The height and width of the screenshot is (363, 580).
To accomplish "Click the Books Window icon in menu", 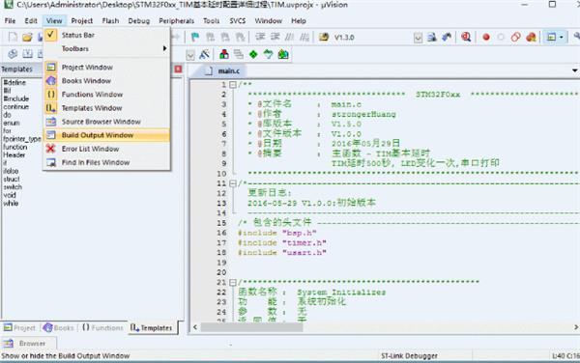I will tap(50, 81).
